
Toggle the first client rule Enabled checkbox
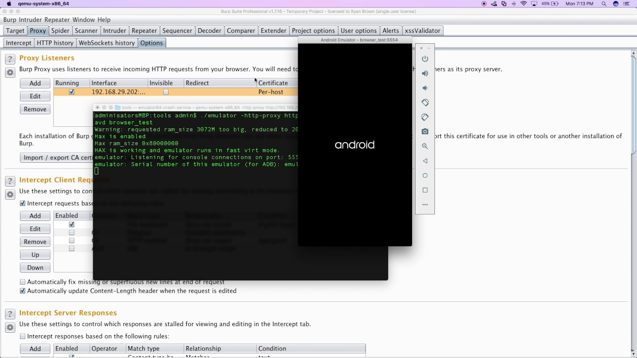click(x=72, y=224)
